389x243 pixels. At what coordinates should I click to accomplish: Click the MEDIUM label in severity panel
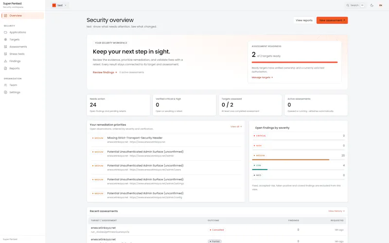pyautogui.click(x=259, y=156)
